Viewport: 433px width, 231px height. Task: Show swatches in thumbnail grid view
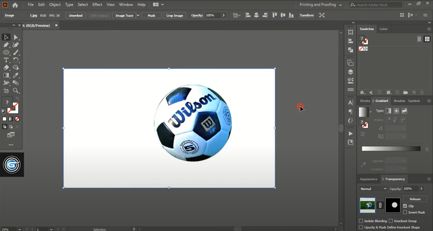click(427, 39)
